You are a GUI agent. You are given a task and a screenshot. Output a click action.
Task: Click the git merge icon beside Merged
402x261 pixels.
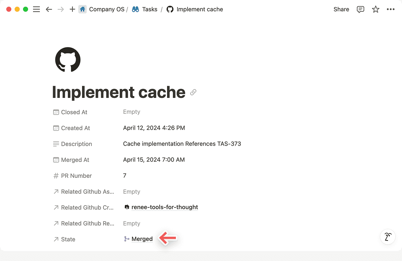click(126, 238)
